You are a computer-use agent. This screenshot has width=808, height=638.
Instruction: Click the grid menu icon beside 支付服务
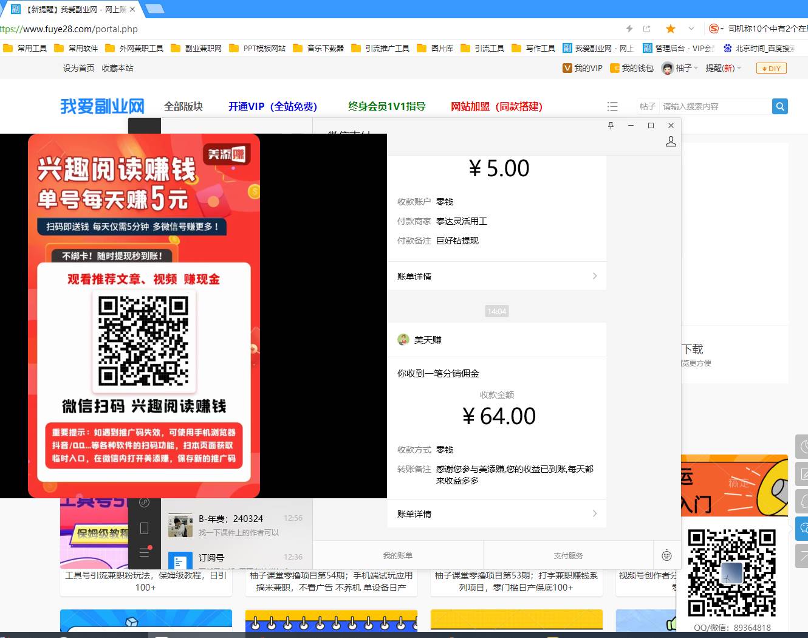(666, 555)
